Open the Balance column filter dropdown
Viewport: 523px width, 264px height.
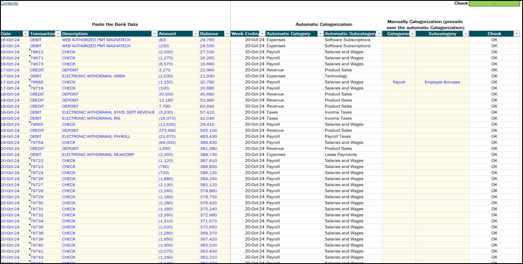227,34
